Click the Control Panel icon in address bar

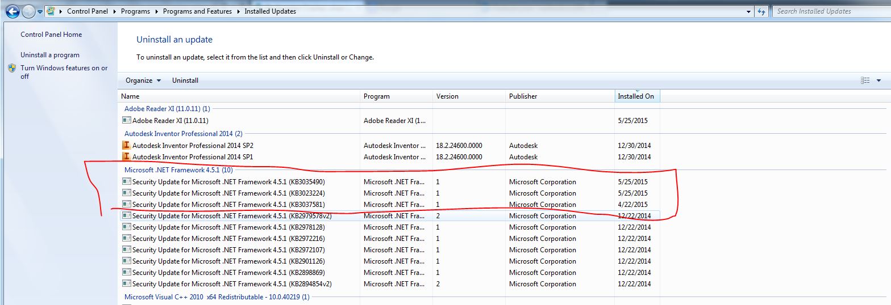[51, 11]
